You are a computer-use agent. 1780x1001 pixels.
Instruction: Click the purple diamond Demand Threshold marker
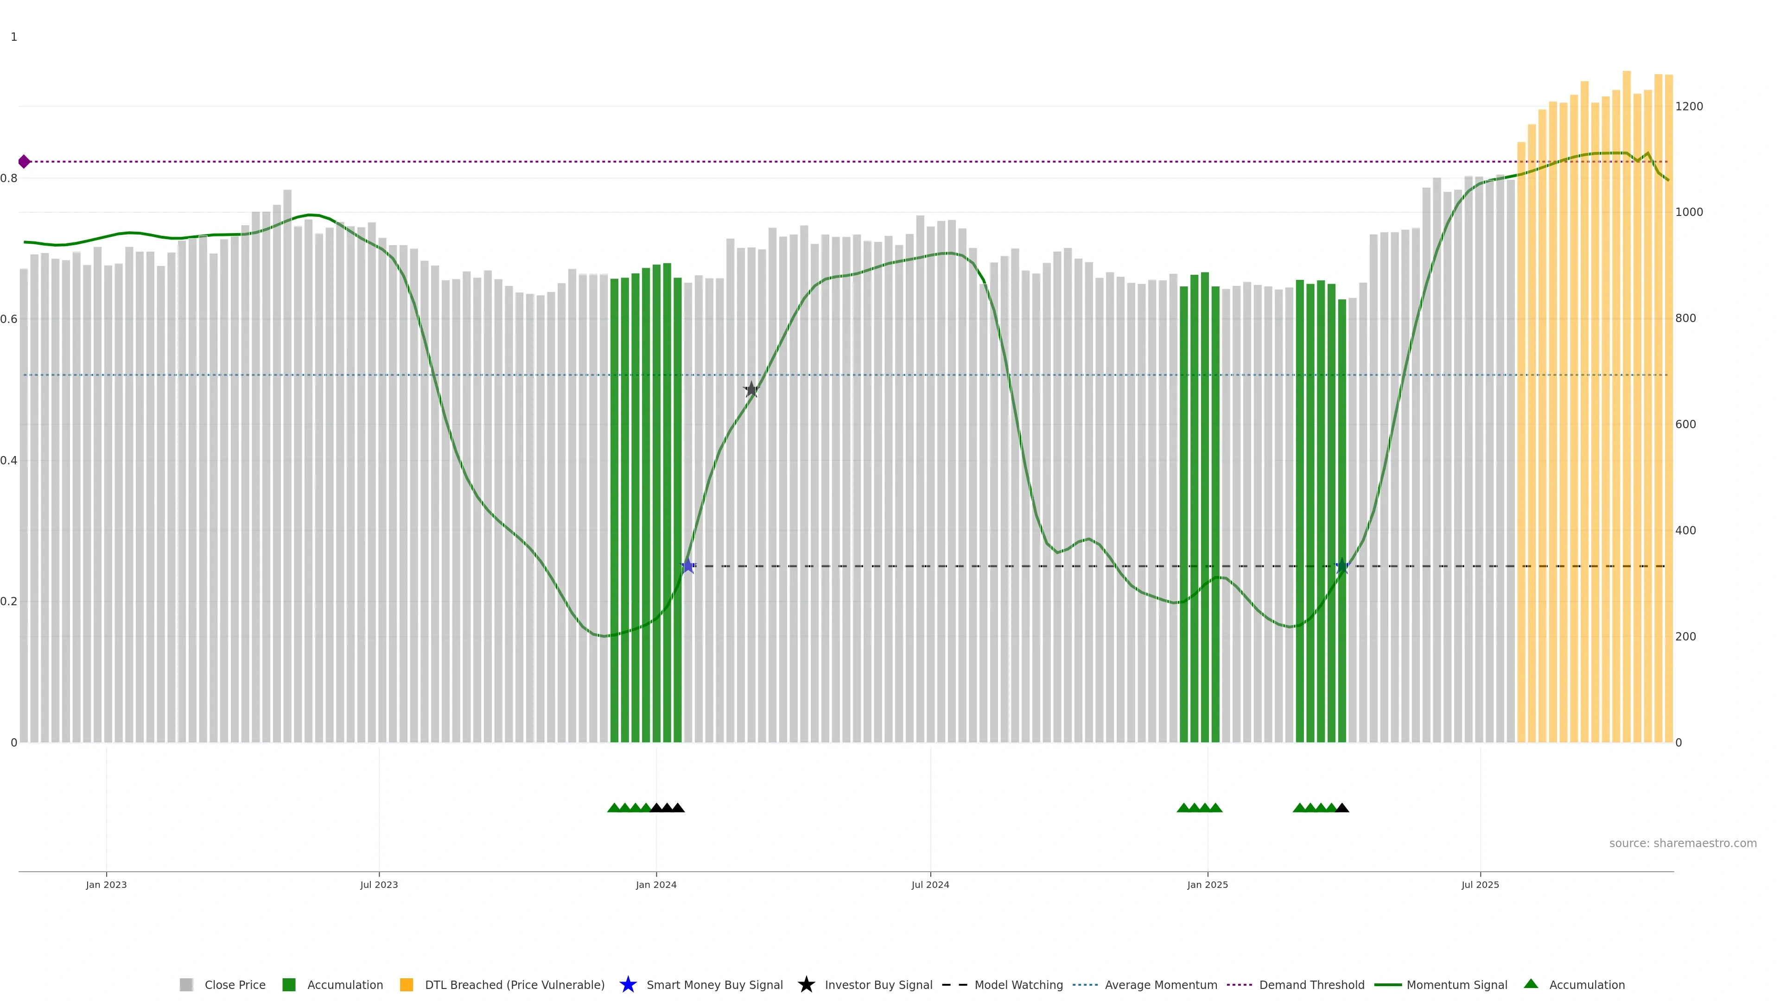pos(24,162)
